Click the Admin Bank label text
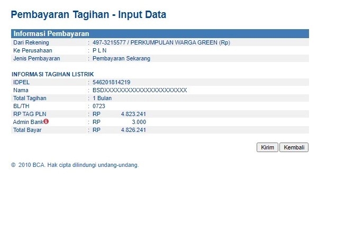 (x=28, y=122)
